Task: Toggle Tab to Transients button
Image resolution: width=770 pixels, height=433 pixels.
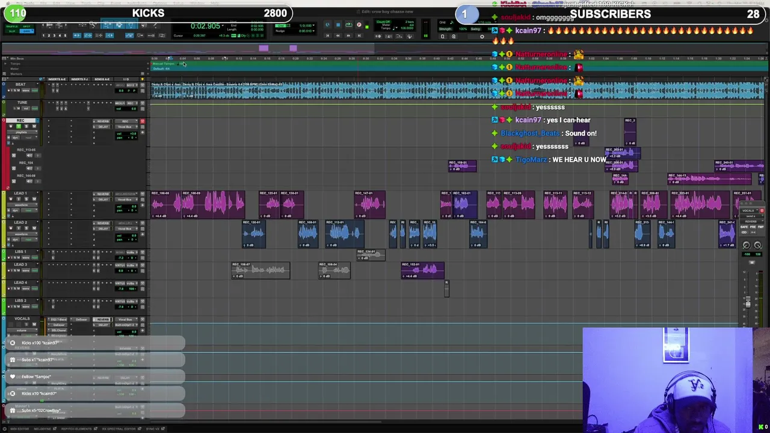Action: click(77, 35)
